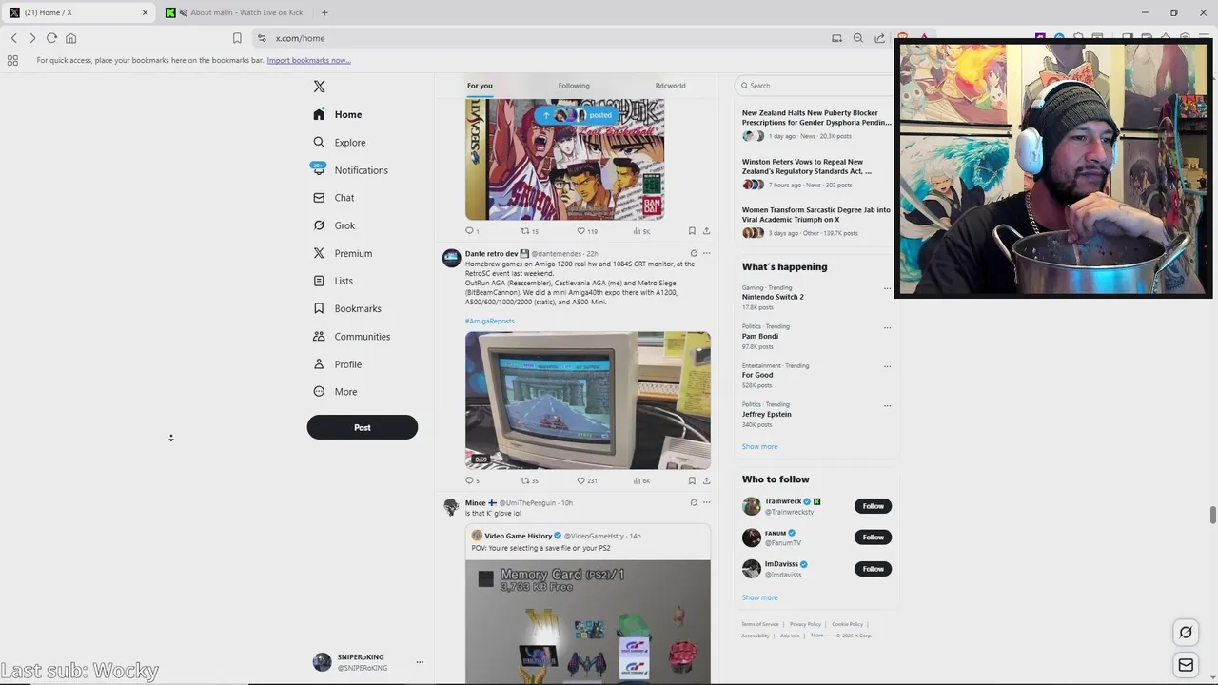The height and width of the screenshot is (685, 1218).
Task: Switch to the Following tab
Action: (574, 86)
